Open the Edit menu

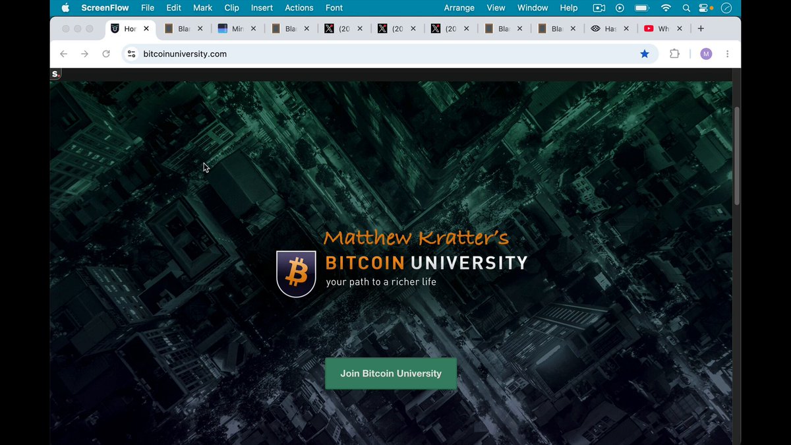[173, 8]
